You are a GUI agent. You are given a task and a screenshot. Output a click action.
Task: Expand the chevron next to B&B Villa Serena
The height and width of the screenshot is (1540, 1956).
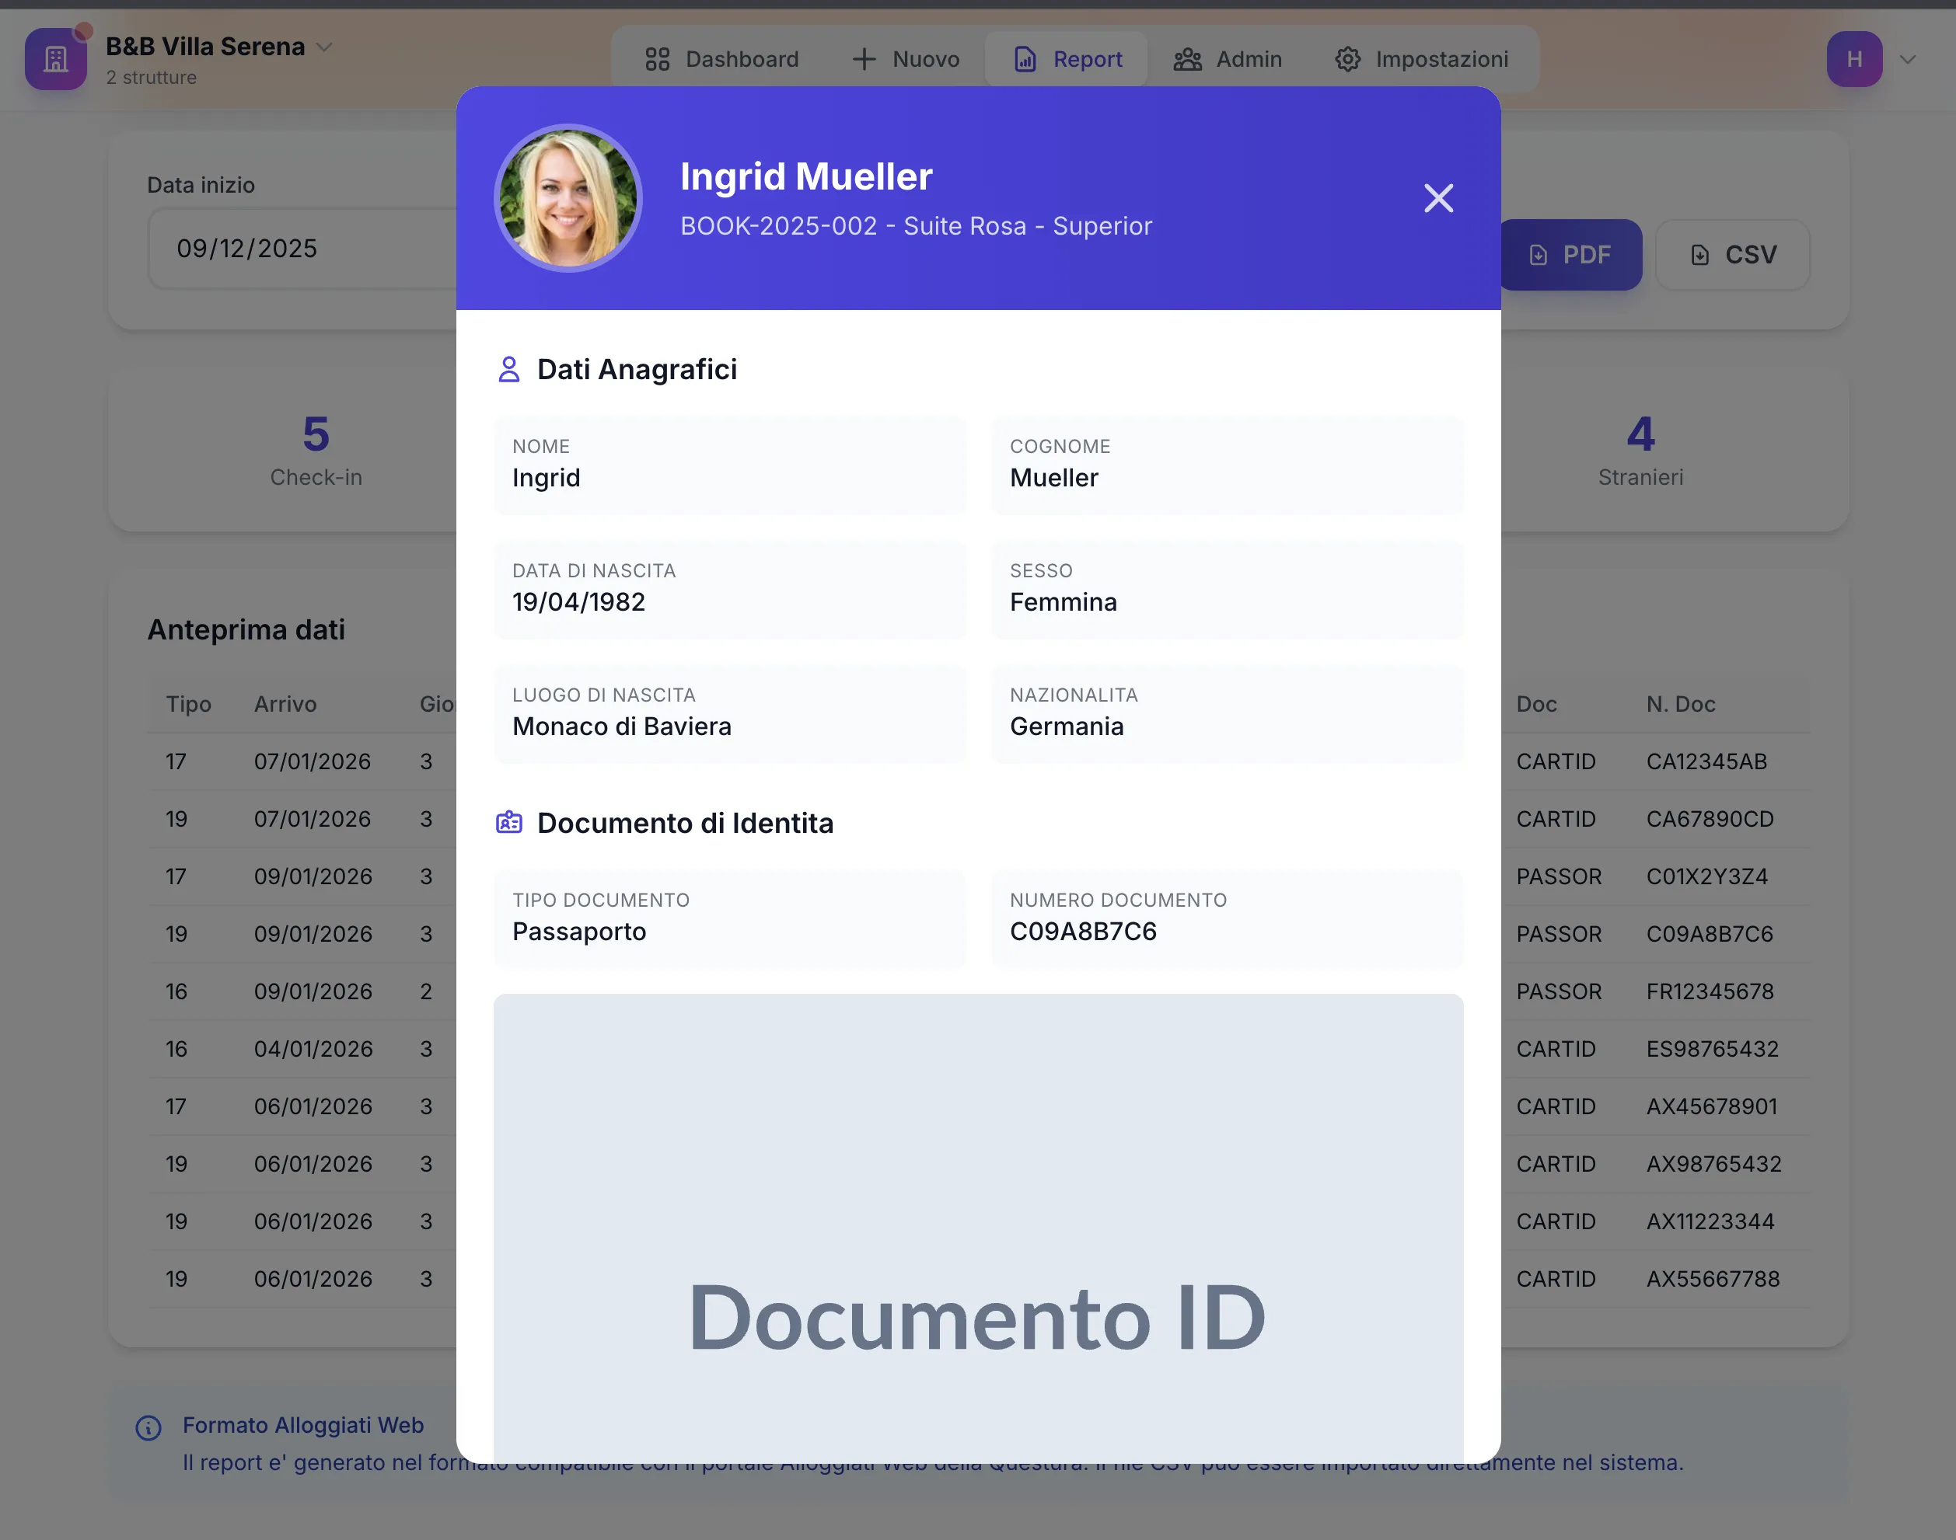point(325,47)
